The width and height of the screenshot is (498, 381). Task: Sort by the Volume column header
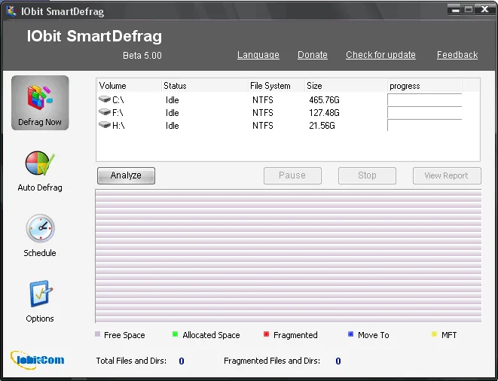click(129, 86)
